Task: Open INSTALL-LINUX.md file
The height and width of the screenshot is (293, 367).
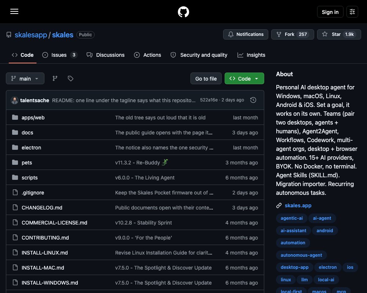Action: (x=45, y=253)
